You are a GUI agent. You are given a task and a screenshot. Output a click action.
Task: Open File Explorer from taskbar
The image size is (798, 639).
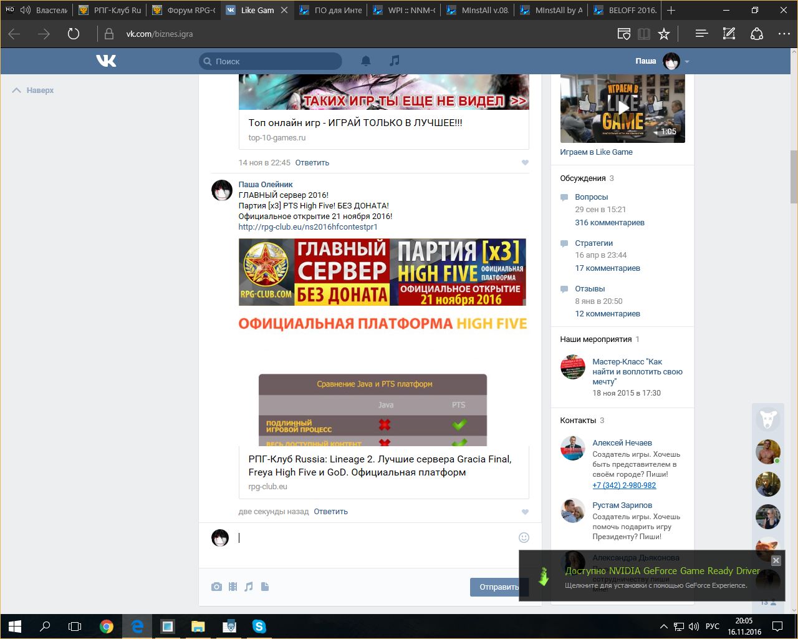pos(198,626)
